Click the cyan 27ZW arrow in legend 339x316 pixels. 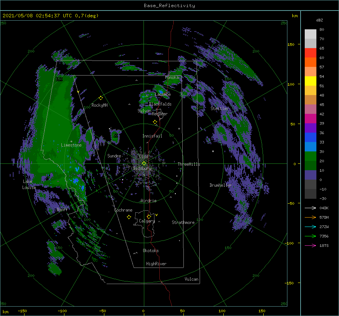point(310,227)
